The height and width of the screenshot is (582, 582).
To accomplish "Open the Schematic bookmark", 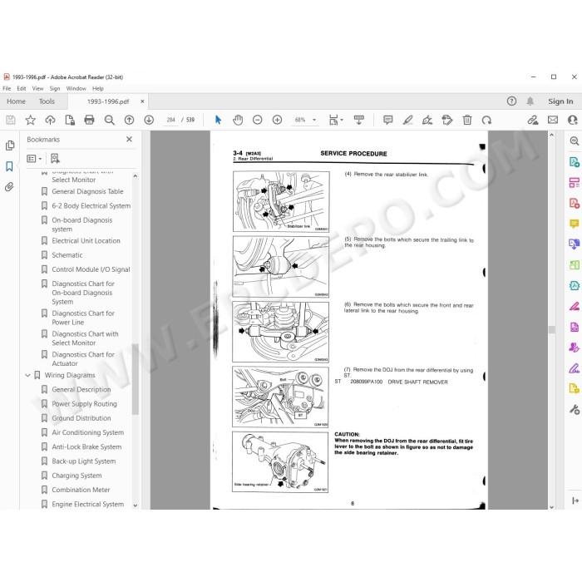I will (67, 255).
